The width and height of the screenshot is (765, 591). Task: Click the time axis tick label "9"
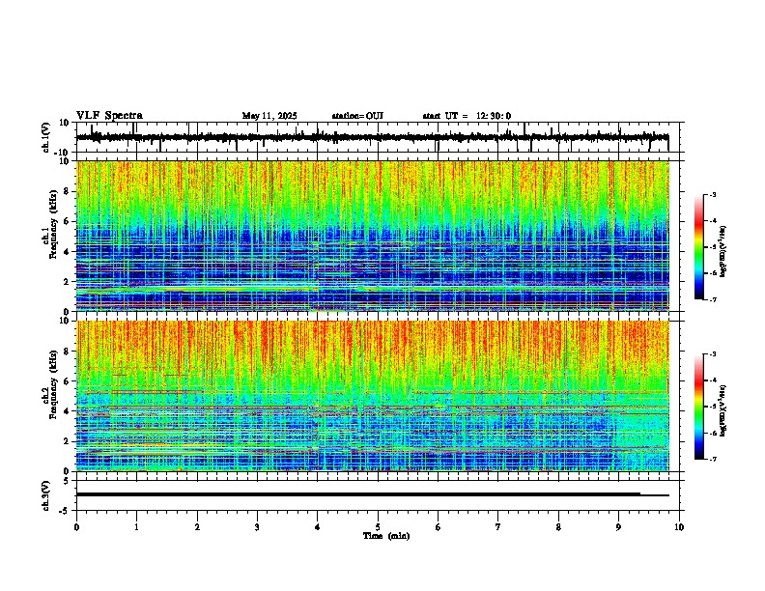point(618,527)
